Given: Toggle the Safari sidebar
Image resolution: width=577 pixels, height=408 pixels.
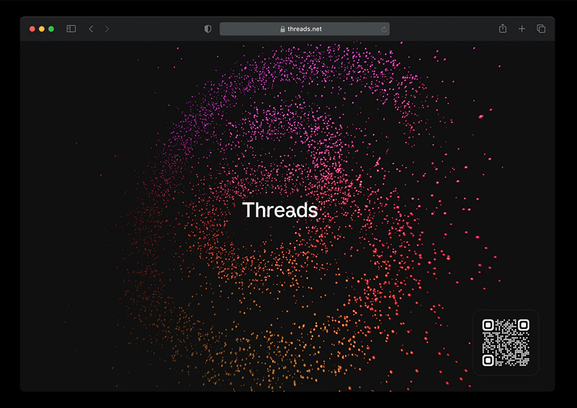Looking at the screenshot, I should (x=71, y=29).
